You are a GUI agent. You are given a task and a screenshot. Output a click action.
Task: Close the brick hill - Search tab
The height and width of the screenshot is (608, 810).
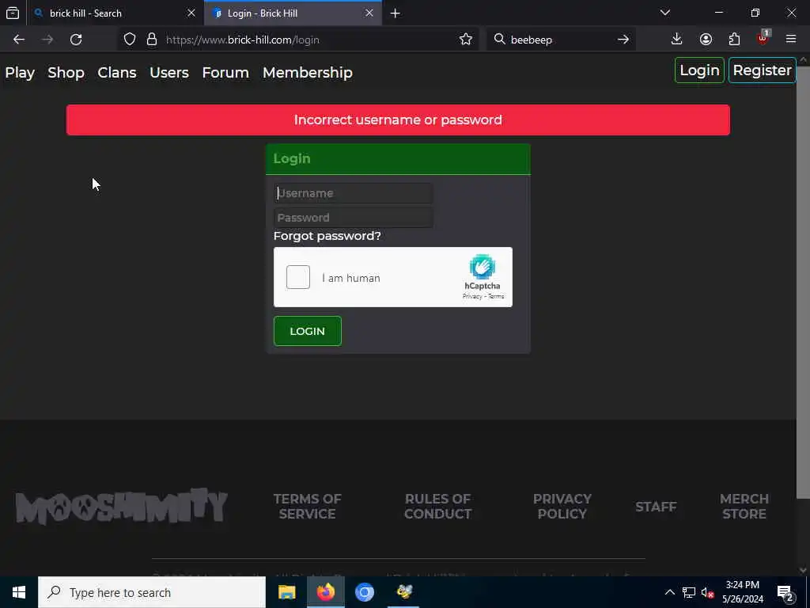click(x=191, y=13)
